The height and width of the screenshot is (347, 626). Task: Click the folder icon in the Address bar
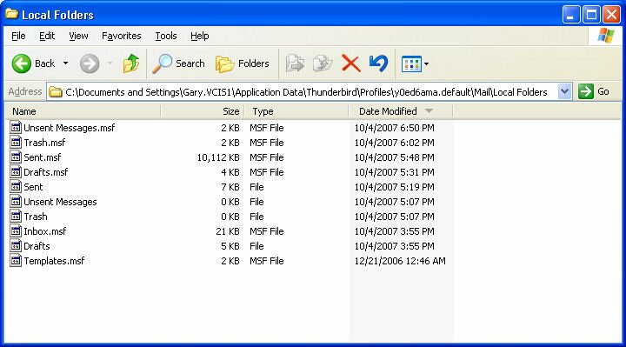tap(56, 92)
